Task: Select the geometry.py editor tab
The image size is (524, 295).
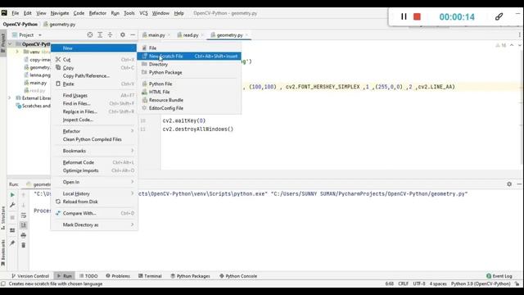Action: pos(229,34)
